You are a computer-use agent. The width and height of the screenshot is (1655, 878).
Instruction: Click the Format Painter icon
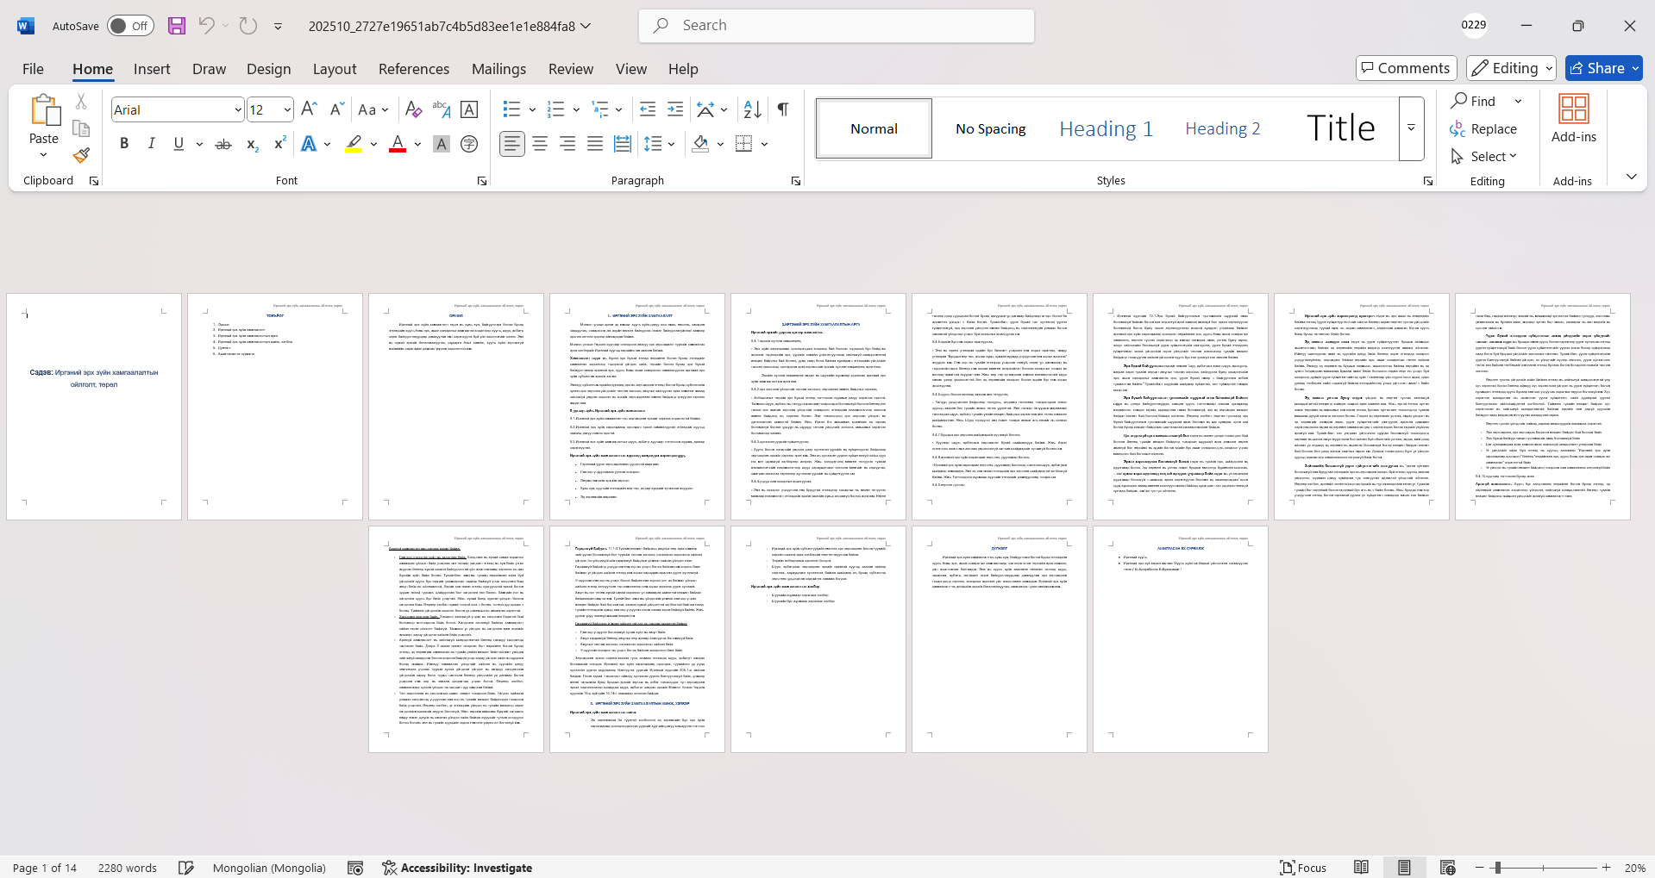[81, 156]
